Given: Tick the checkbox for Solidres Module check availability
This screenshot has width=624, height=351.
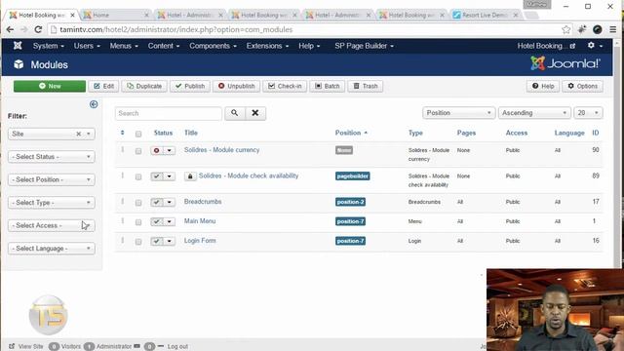Looking at the screenshot, I should point(138,177).
